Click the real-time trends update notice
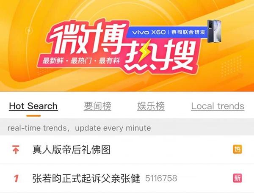The image size is (254, 193). 79,128
